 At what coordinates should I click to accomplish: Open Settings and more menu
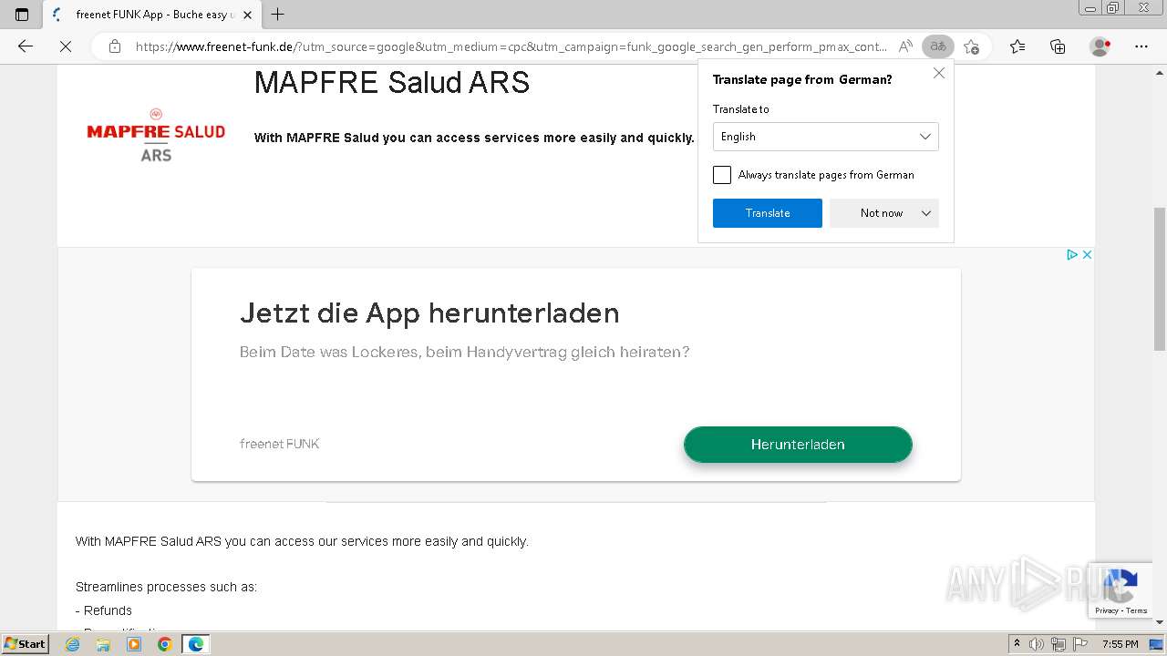point(1141,46)
